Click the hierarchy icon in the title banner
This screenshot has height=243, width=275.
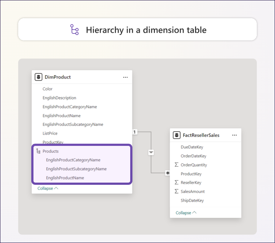(74, 29)
